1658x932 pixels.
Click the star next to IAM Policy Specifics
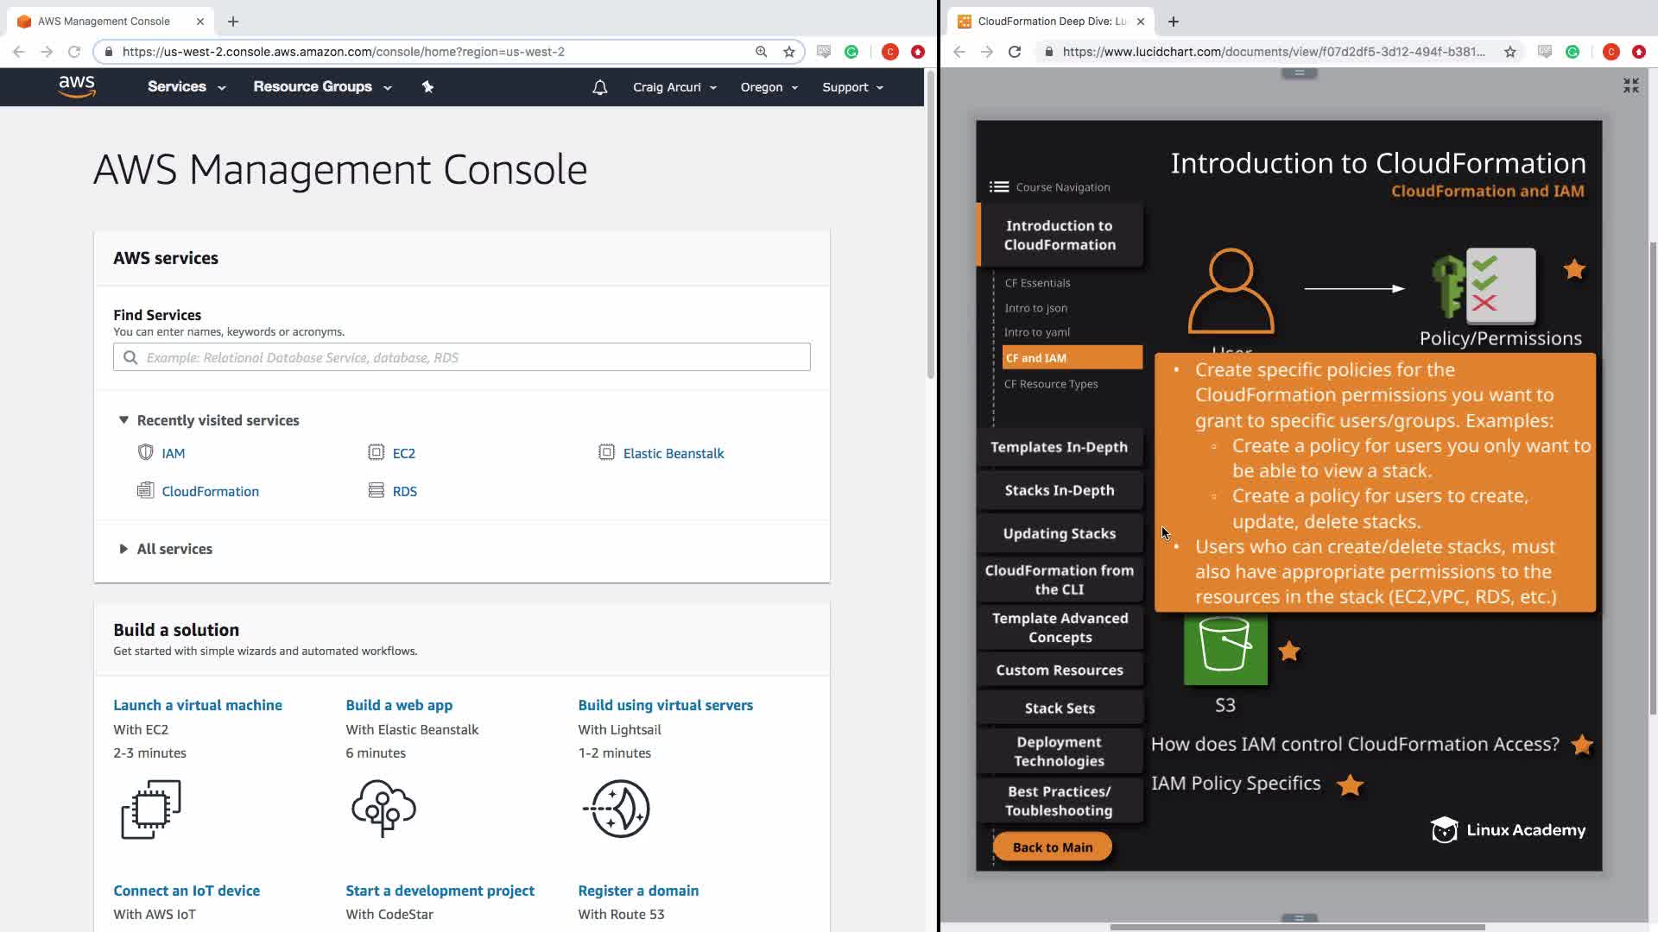1350,784
